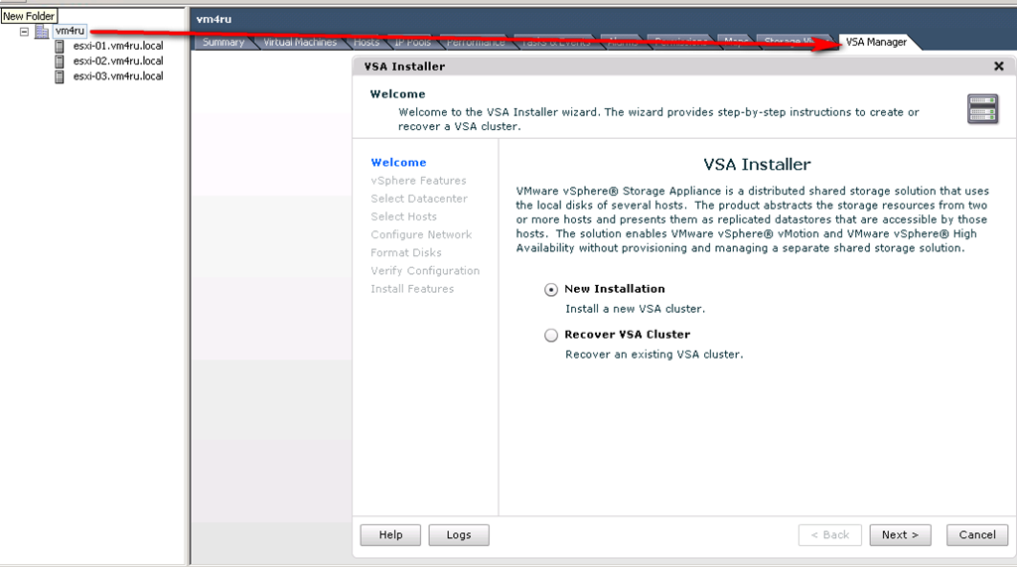
Task: Click the Help button
Action: click(390, 535)
